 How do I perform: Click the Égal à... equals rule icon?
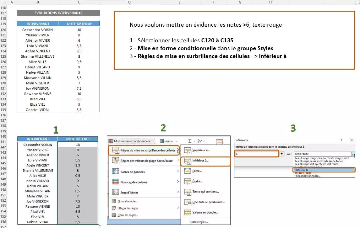[188, 182]
